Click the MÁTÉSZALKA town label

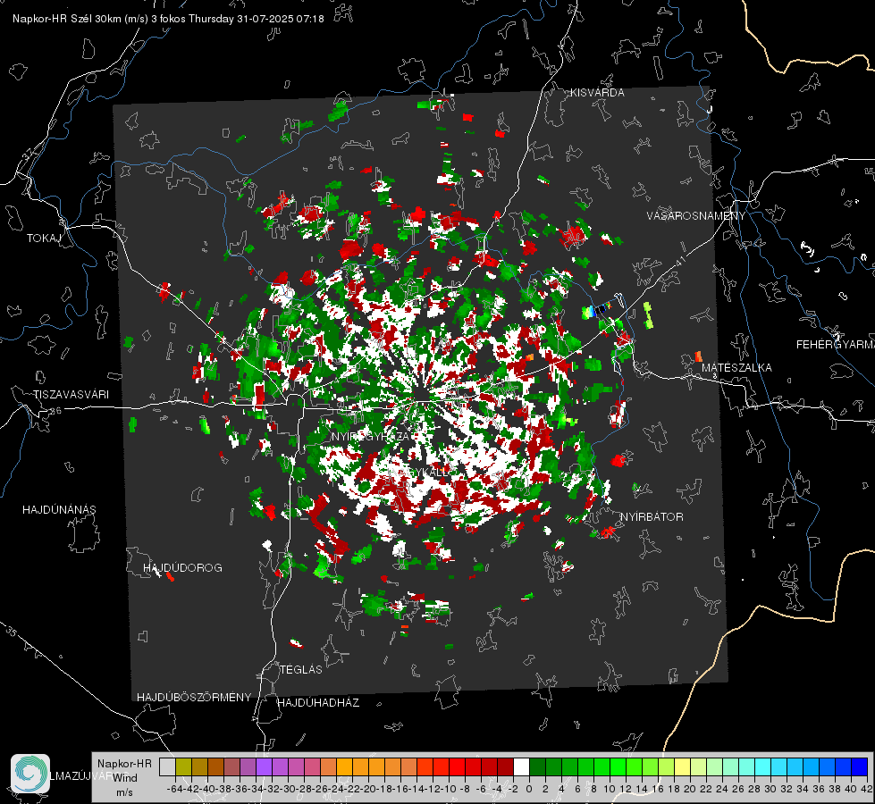[736, 368]
